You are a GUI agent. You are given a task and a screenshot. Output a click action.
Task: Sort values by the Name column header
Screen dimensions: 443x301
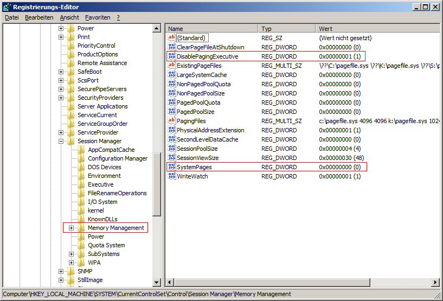[x=211, y=28]
